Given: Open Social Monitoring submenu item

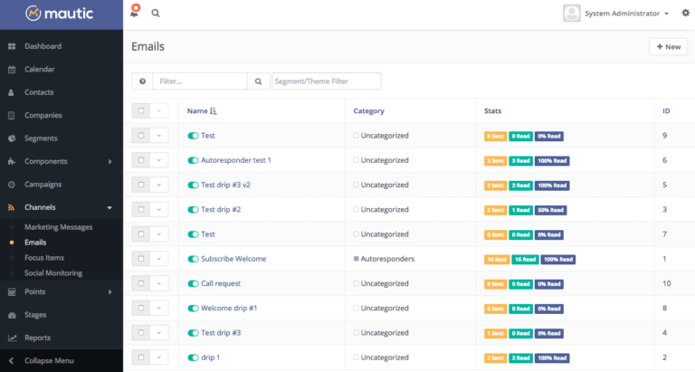Looking at the screenshot, I should click(x=53, y=272).
